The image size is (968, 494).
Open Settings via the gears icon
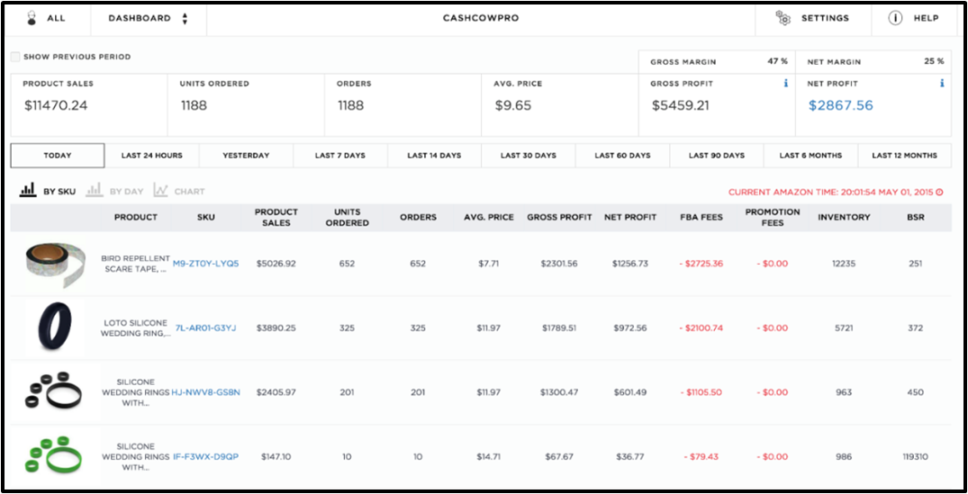pos(783,18)
